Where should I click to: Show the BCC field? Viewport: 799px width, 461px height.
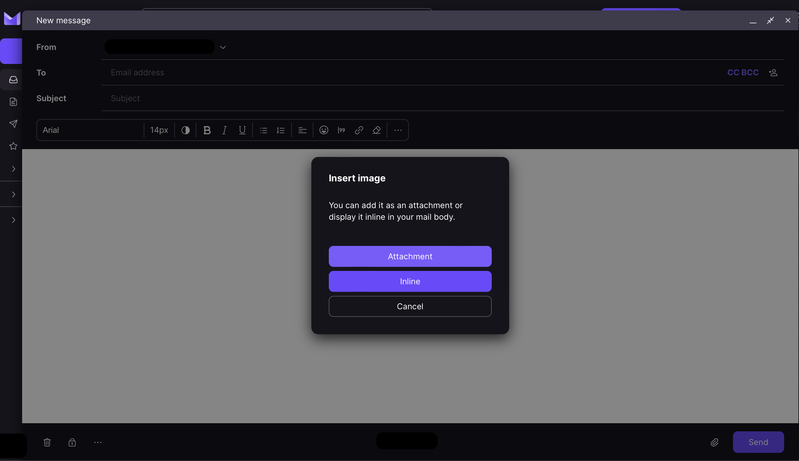(x=750, y=72)
